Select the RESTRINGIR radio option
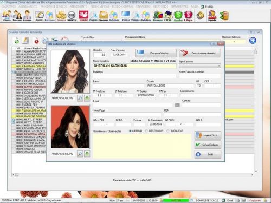 pyautogui.click(x=146, y=131)
